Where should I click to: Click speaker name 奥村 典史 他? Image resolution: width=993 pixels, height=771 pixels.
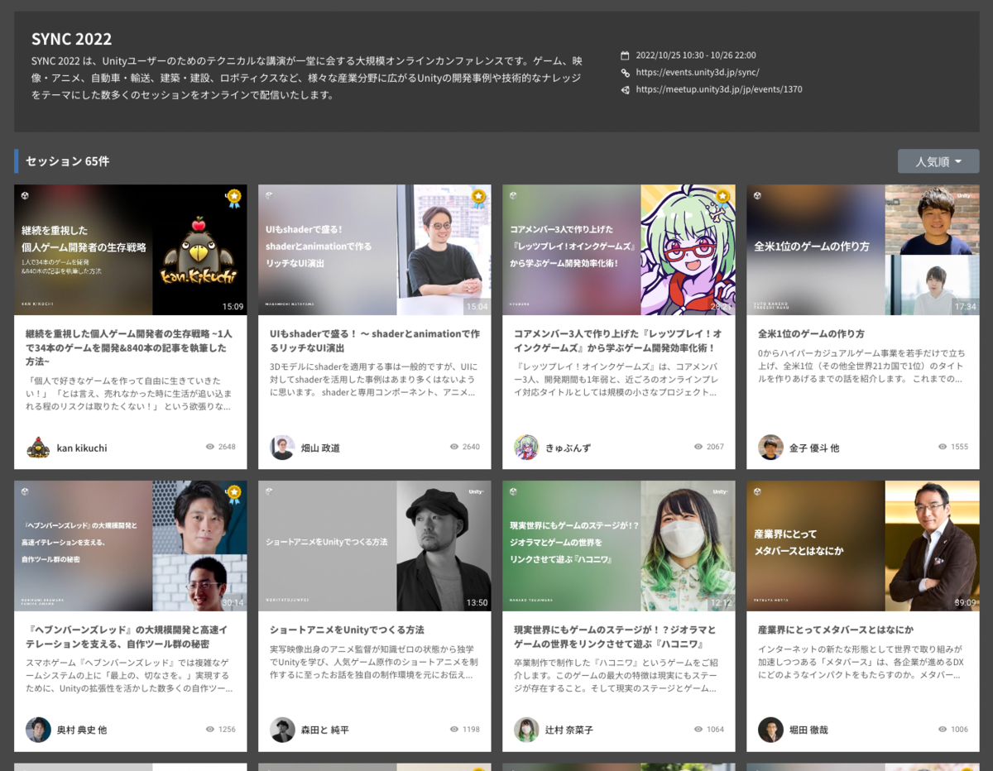click(x=81, y=730)
